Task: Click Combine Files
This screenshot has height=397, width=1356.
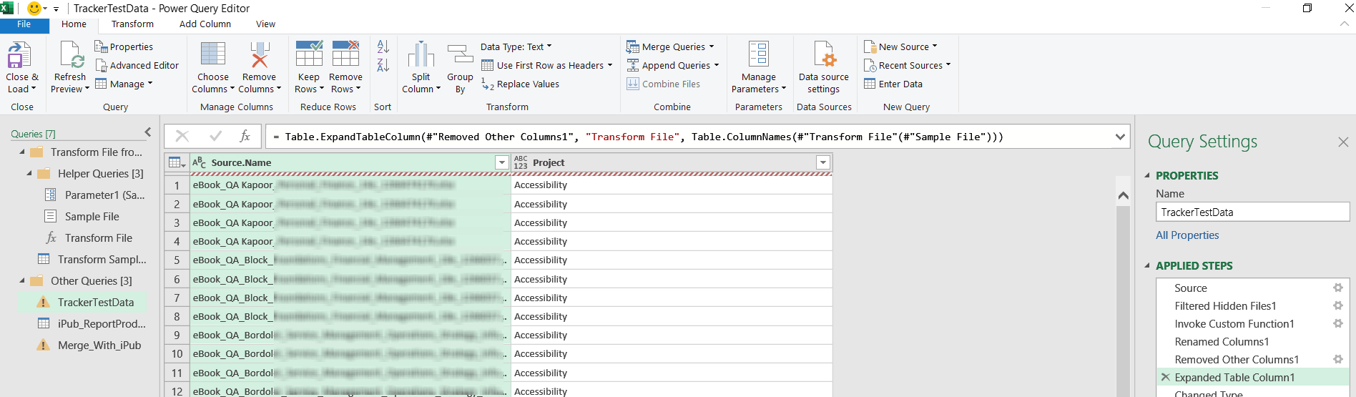Action: pos(664,84)
